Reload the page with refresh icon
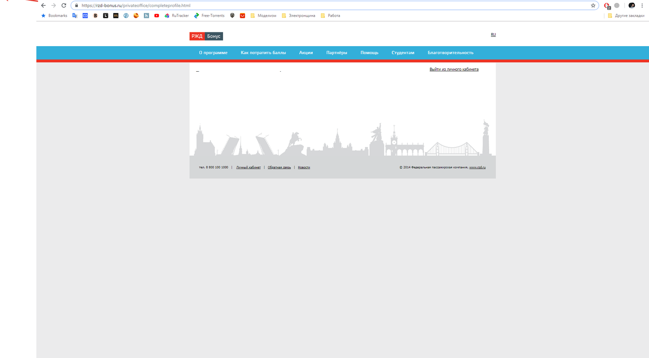 [64, 6]
